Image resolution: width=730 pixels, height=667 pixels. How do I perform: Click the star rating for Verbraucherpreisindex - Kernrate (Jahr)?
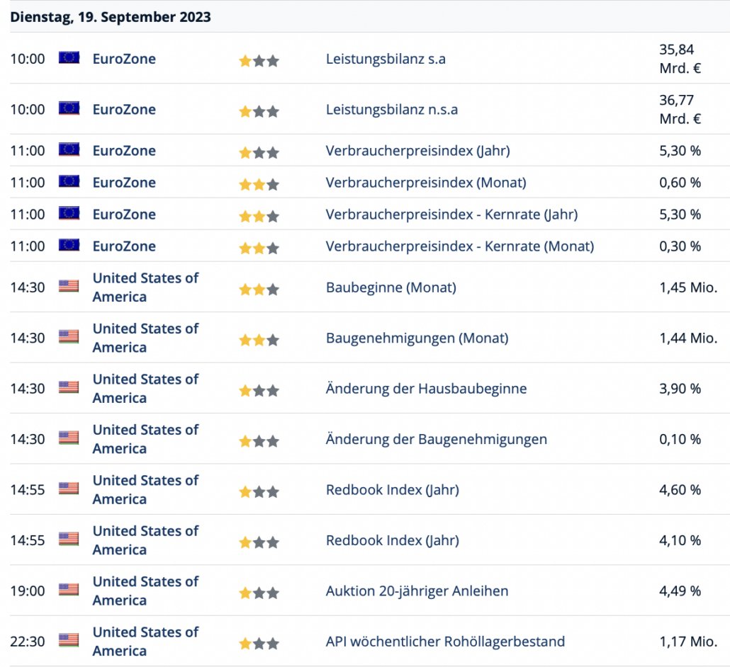point(259,216)
